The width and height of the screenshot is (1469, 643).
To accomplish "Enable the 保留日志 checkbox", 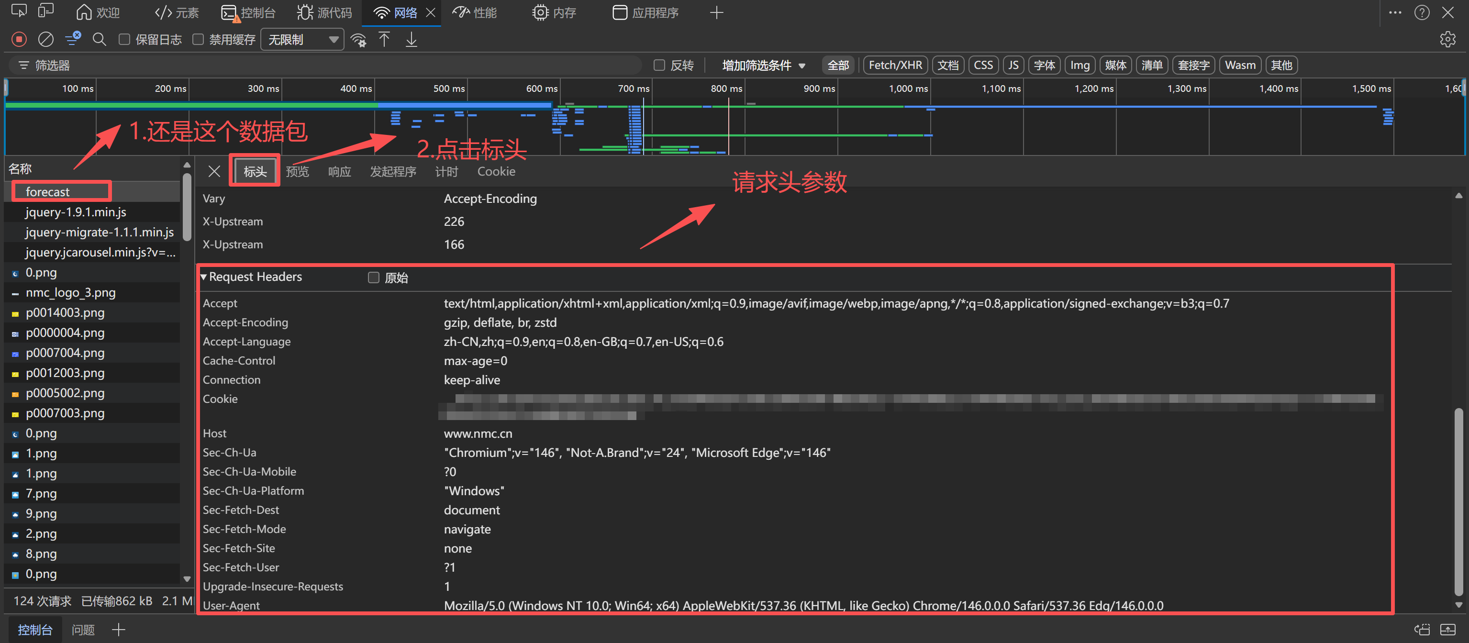I will coord(124,39).
